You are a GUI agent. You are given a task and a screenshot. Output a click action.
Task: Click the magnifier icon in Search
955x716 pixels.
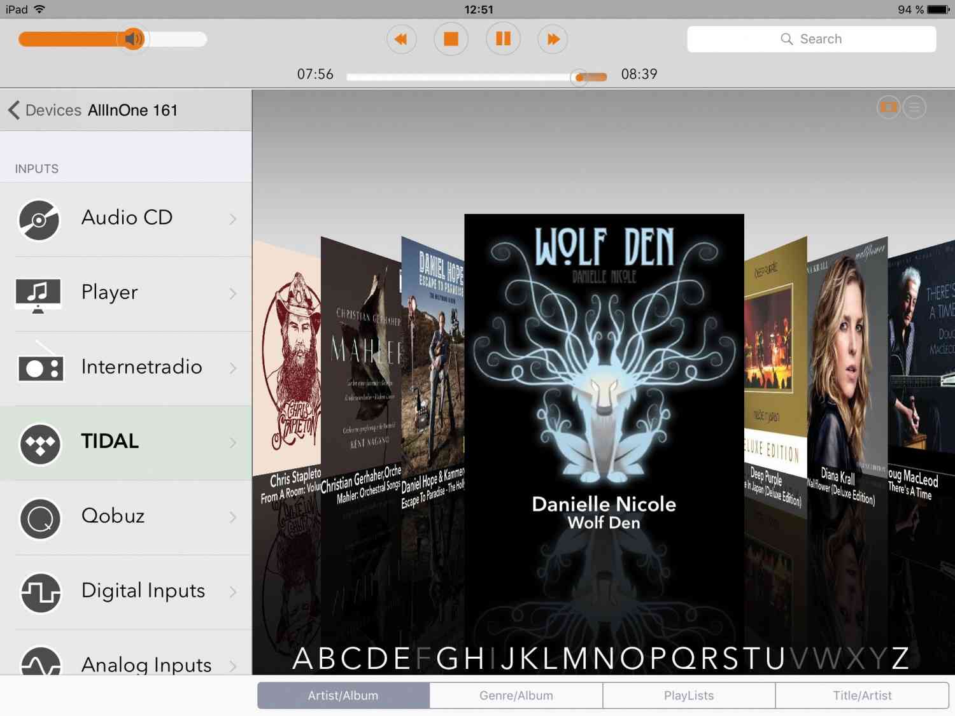[787, 39]
